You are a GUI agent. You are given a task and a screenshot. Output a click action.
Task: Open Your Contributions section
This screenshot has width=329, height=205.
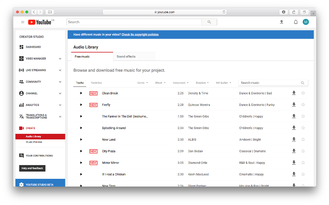coord(36,156)
